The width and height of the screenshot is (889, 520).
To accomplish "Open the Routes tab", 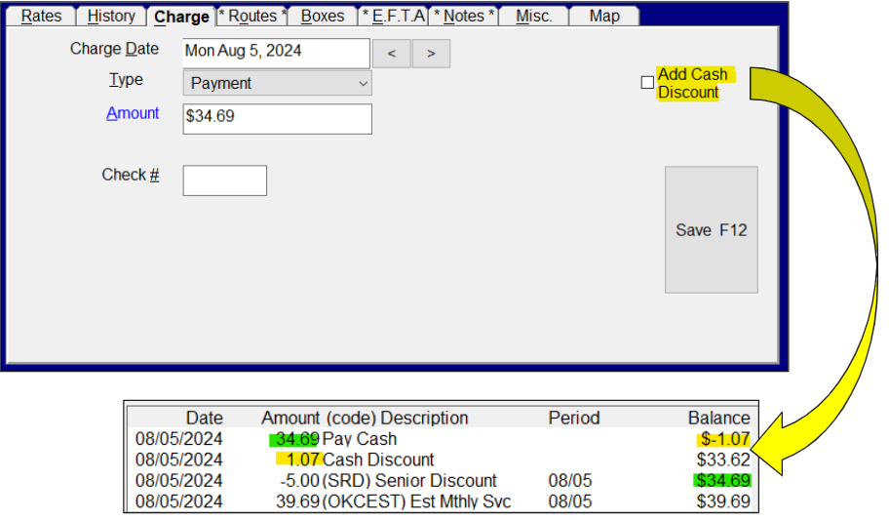I will point(252,17).
